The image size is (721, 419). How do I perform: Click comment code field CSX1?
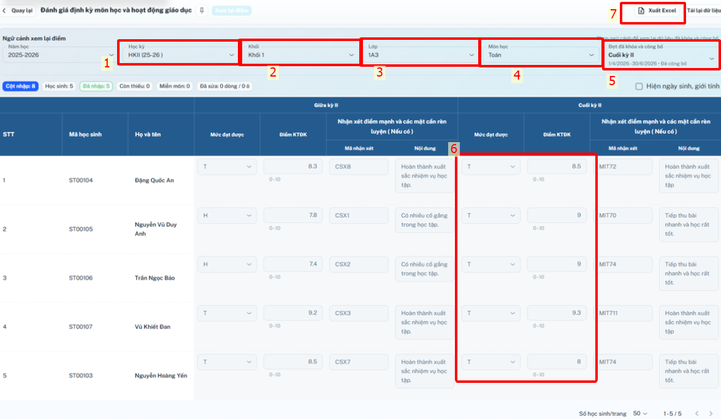pos(359,215)
